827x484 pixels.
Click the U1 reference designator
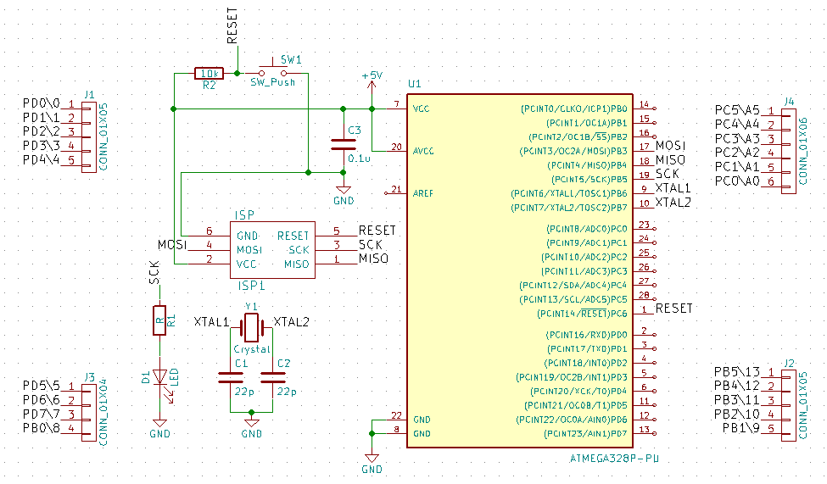pos(415,84)
